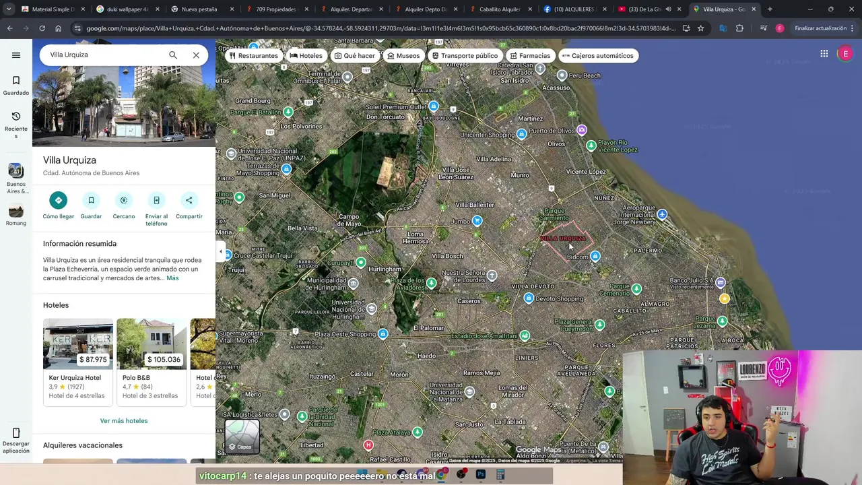The height and width of the screenshot is (485, 862).
Task: Open Buenos Aires recent place shortcut
Action: (16, 179)
